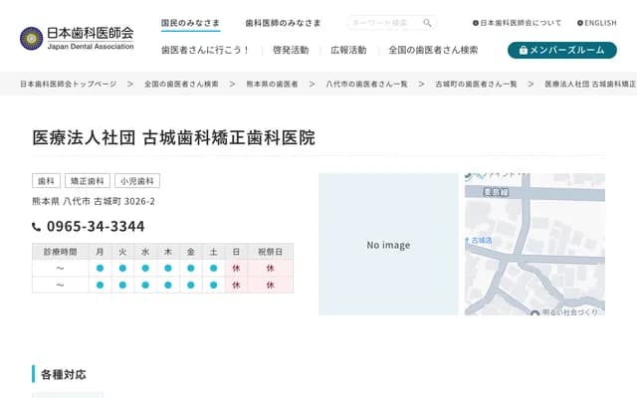Click the No image placeholder

pyautogui.click(x=388, y=245)
